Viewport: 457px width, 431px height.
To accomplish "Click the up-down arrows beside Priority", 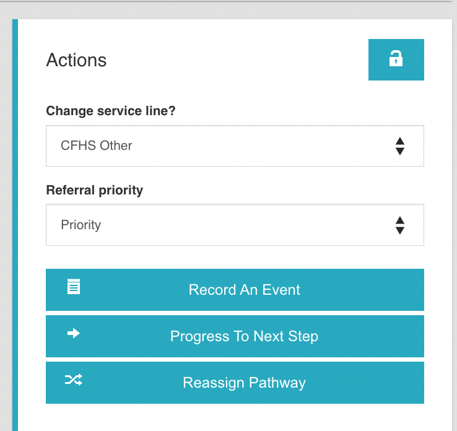I will pos(400,225).
